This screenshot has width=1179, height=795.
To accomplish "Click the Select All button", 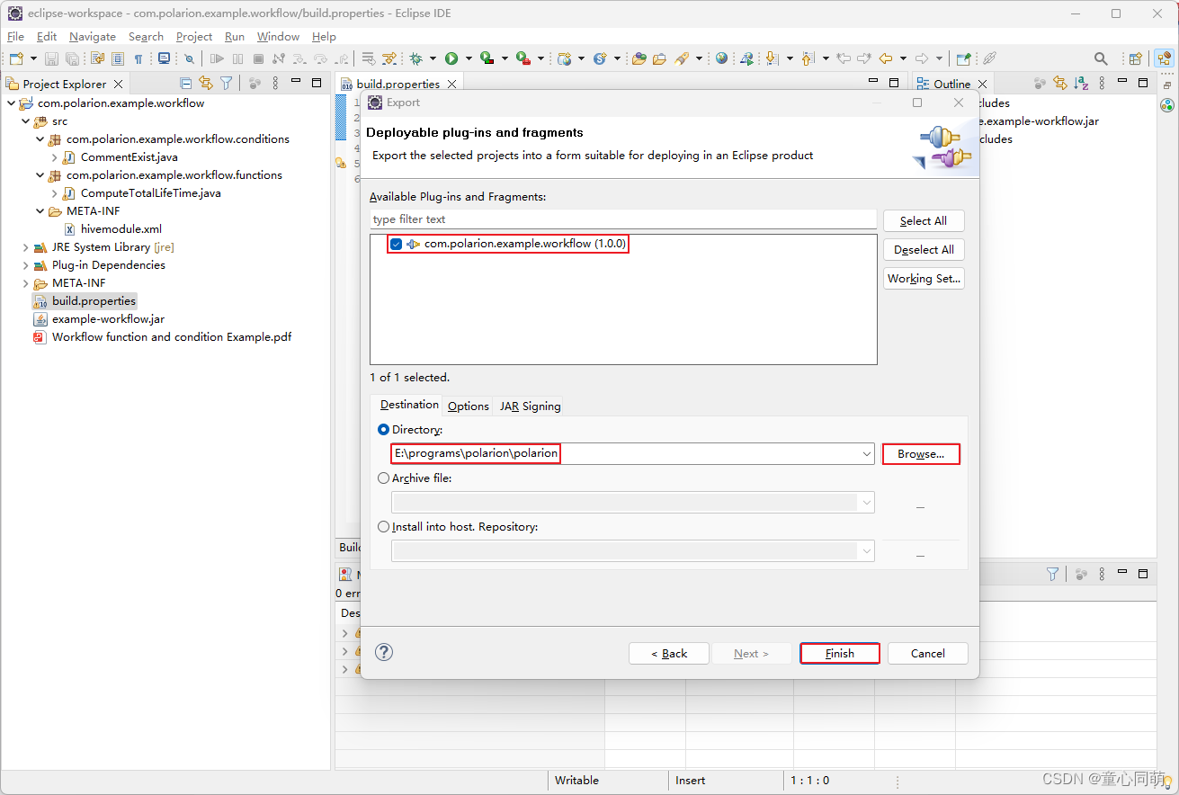I will [x=924, y=221].
